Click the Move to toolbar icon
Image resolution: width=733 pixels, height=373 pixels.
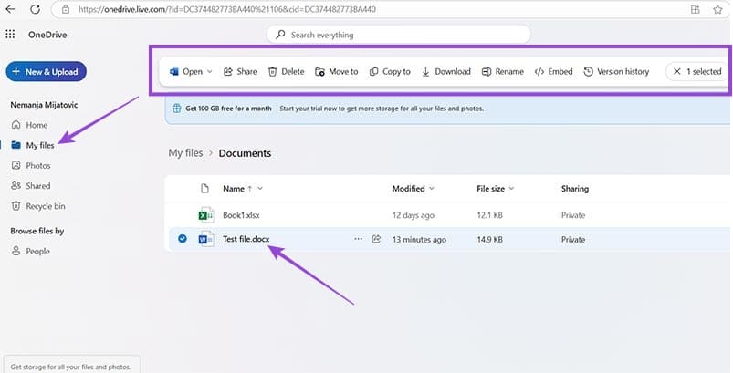[319, 71]
